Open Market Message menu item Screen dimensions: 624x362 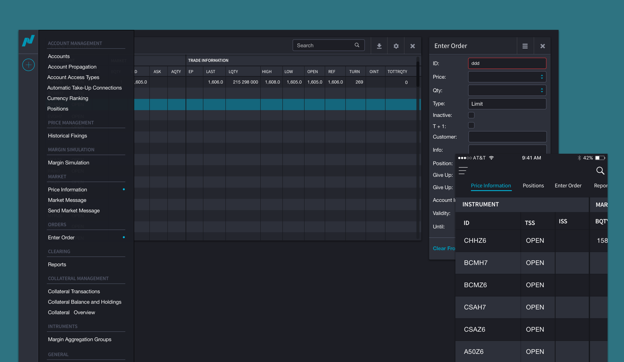(67, 200)
